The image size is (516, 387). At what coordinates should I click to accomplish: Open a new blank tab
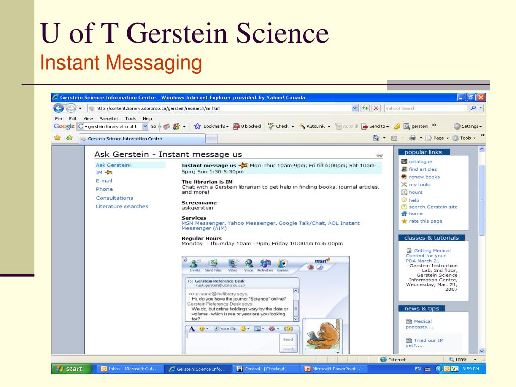212,139
